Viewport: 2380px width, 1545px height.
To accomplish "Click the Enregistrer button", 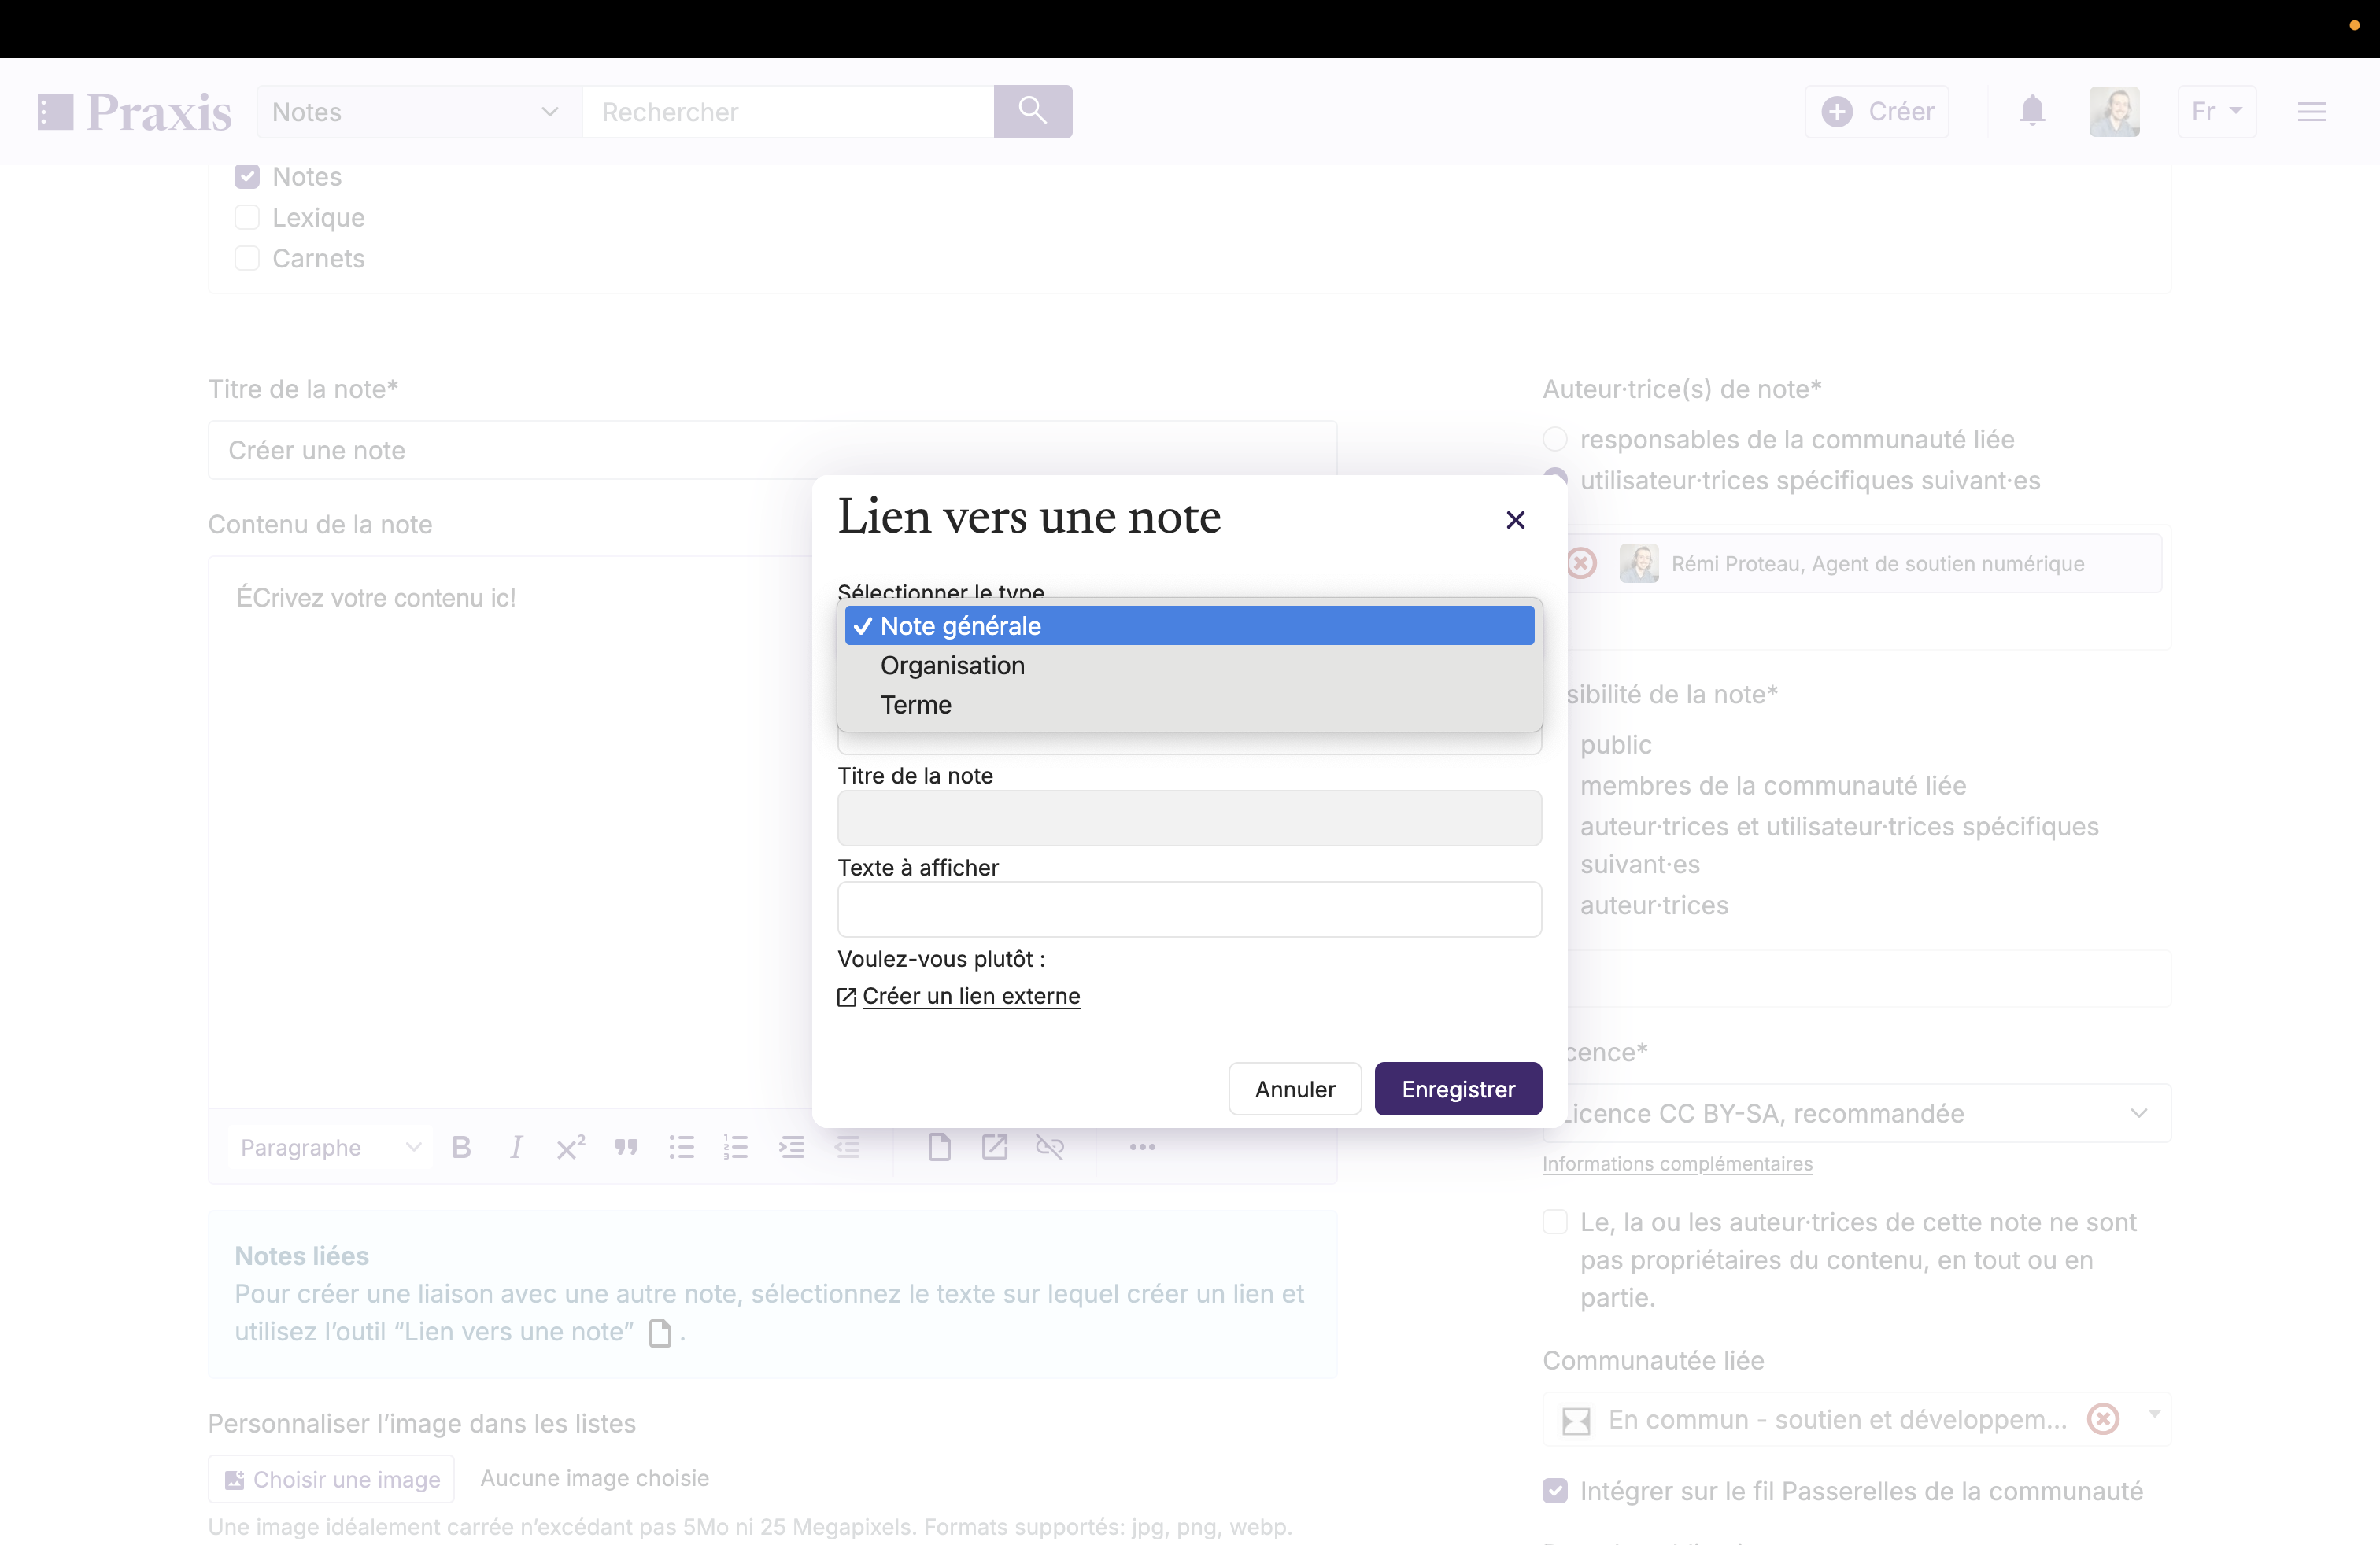I will click(1457, 1088).
